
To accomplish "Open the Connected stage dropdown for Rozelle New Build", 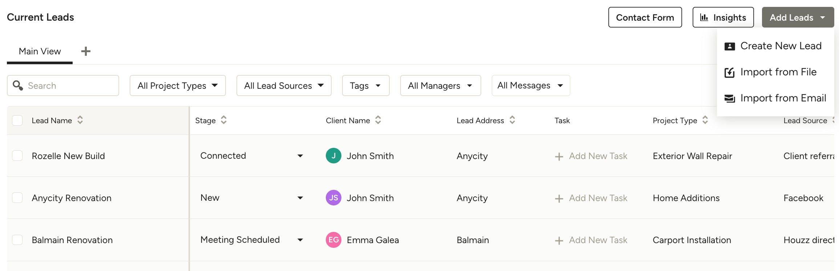I will (252, 156).
